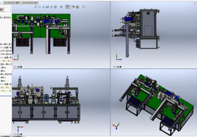
Task: Select the DisplayManager appearance sphere tab
Action: 2,10
